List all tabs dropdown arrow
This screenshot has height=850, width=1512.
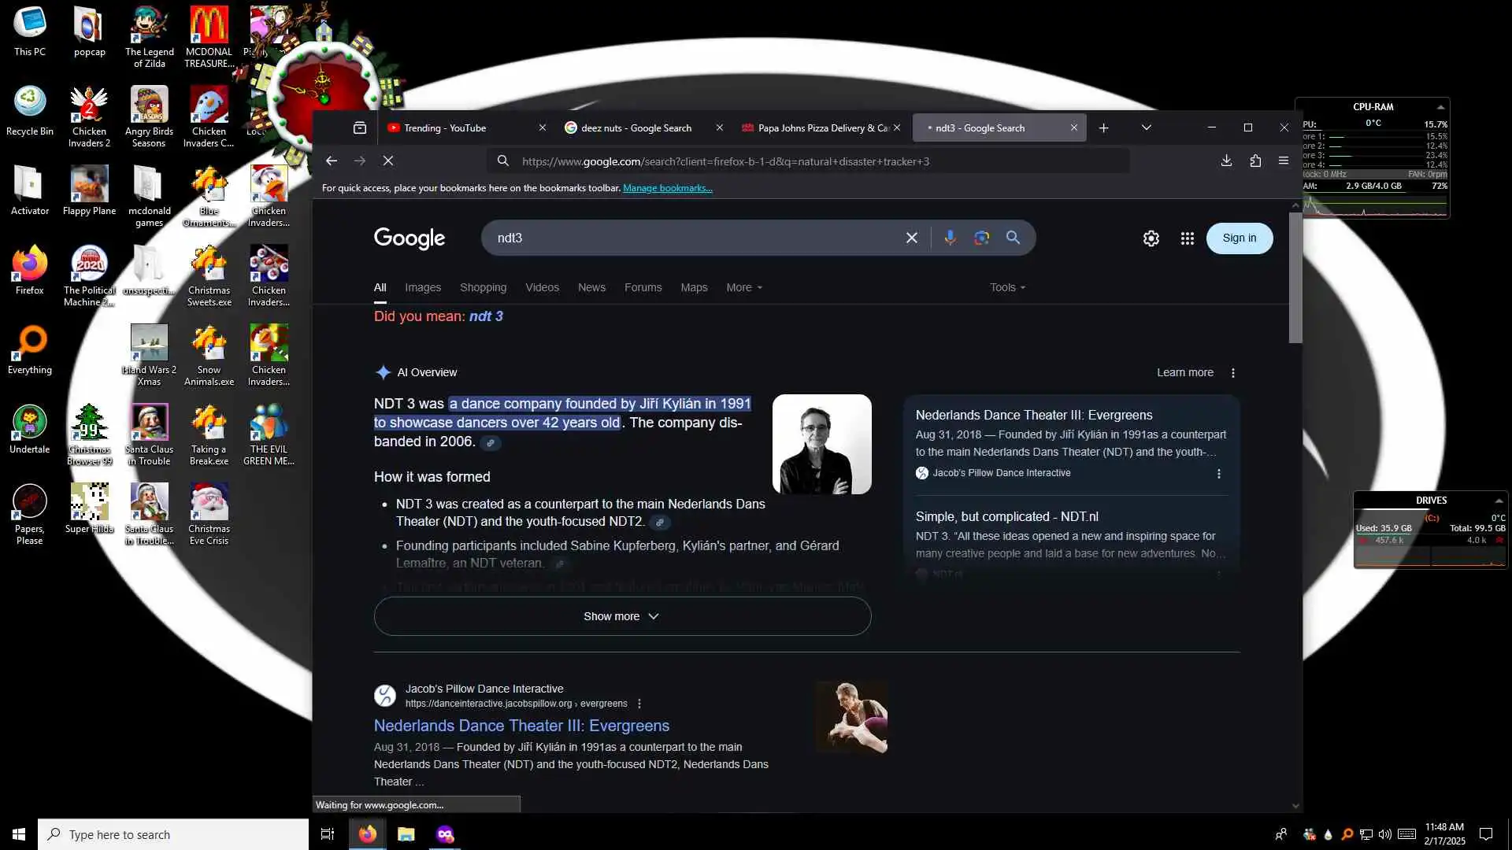[1147, 128]
